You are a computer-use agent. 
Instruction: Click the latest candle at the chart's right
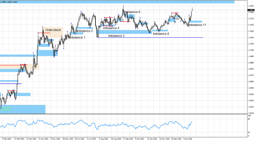click(x=192, y=9)
